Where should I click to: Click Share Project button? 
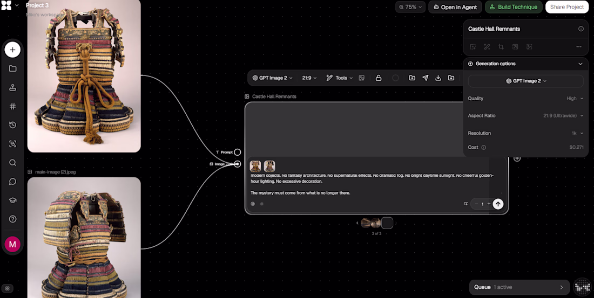pos(567,7)
